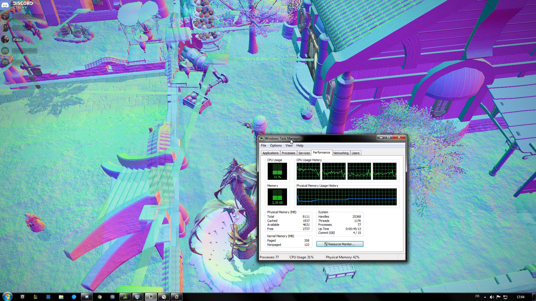Open the network connection tray icon
This screenshot has height=301, width=536.
(x=505, y=297)
